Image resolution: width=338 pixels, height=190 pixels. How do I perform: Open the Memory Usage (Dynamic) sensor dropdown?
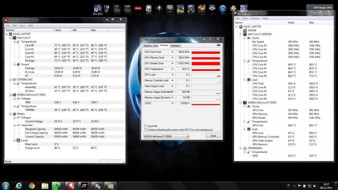[x=172, y=98]
